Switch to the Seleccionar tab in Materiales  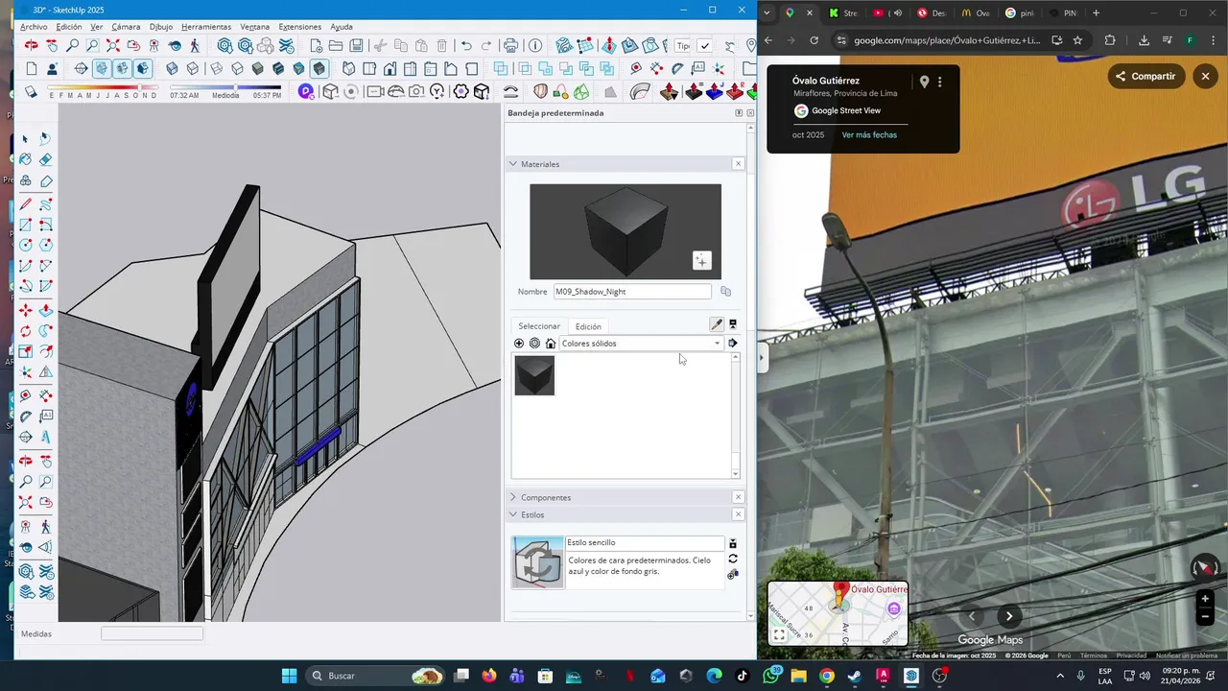(x=539, y=326)
